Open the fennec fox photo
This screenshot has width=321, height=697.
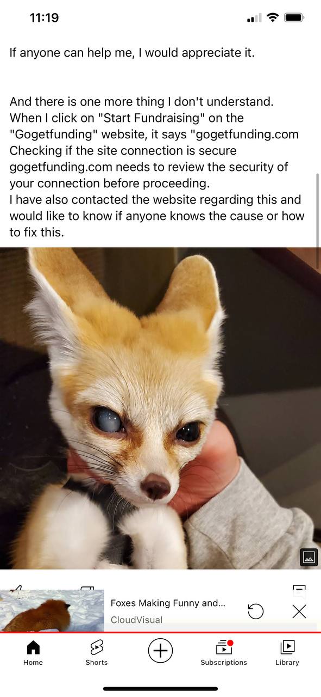[160, 408]
